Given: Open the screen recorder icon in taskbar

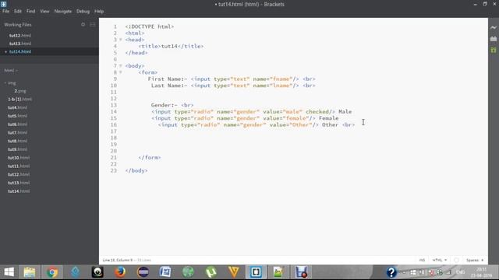Looking at the screenshot, I should pyautogui.click(x=301, y=272).
